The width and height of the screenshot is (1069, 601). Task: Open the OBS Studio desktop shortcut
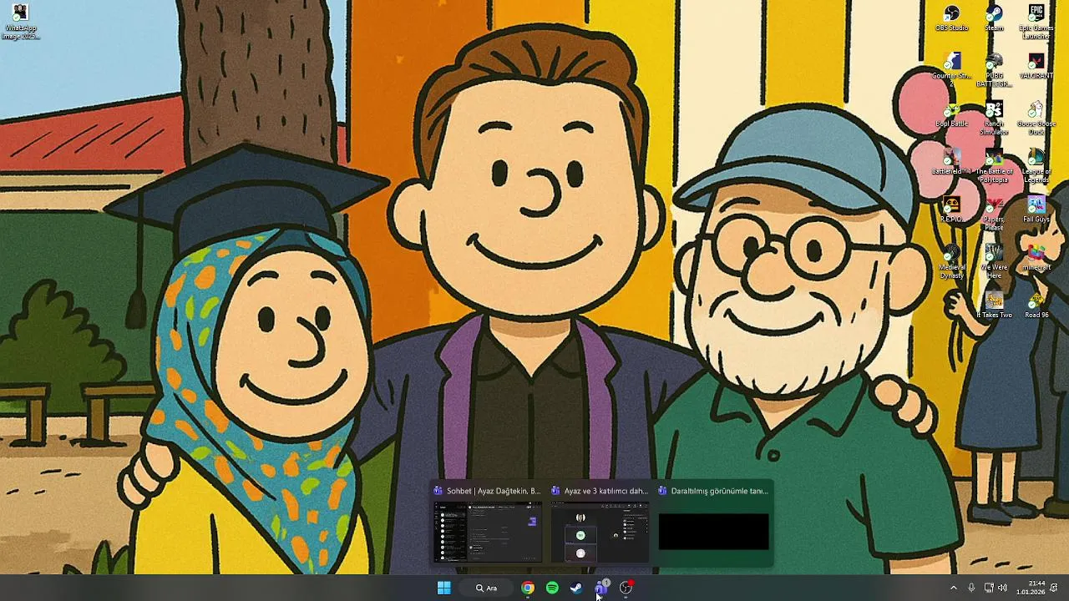(x=951, y=18)
